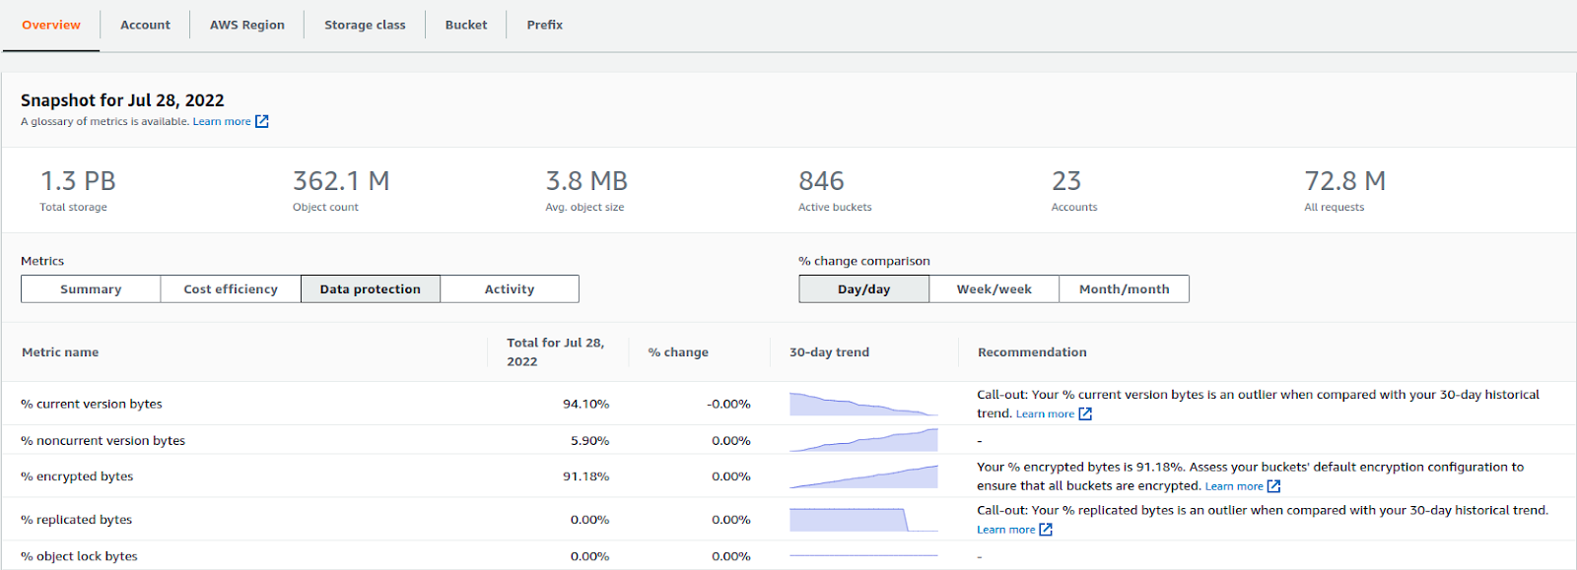
Task: Switch metrics to Cost efficiency
Action: click(231, 289)
